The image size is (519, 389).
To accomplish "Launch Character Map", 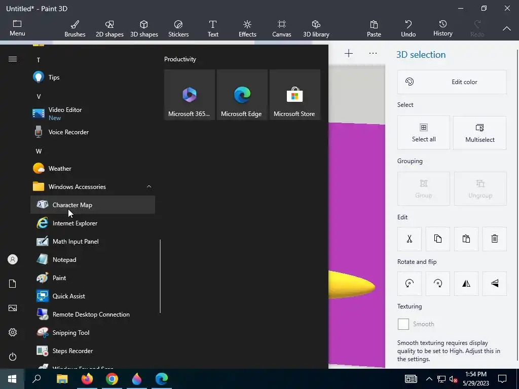I will tap(93, 205).
